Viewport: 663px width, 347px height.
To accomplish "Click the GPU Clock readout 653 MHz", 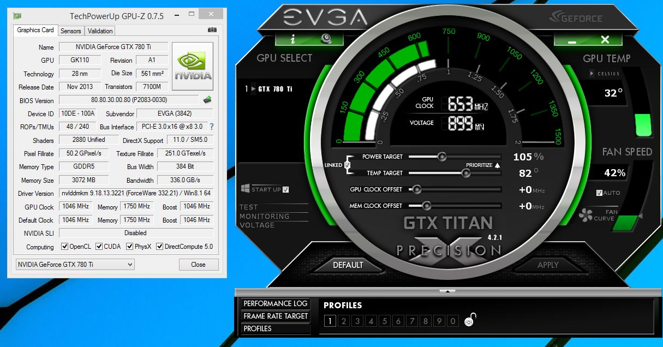I will coord(467,104).
